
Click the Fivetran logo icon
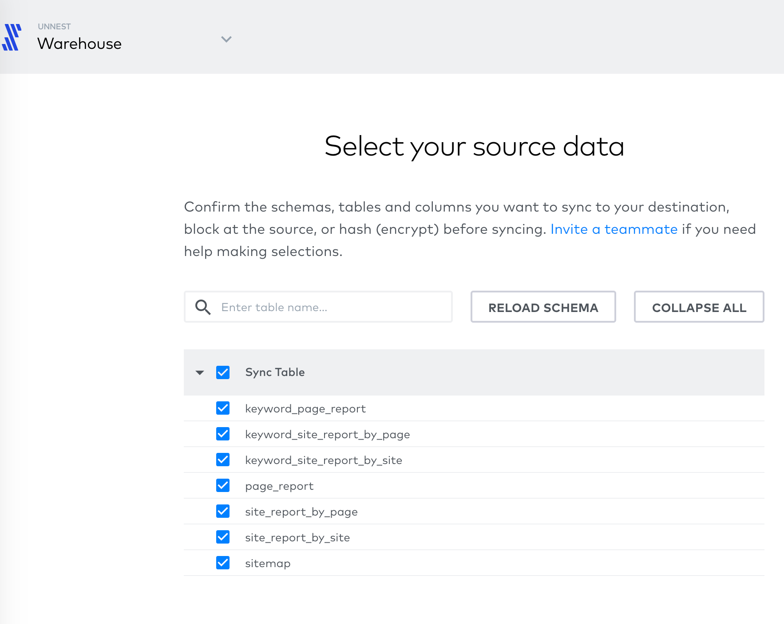point(12,37)
